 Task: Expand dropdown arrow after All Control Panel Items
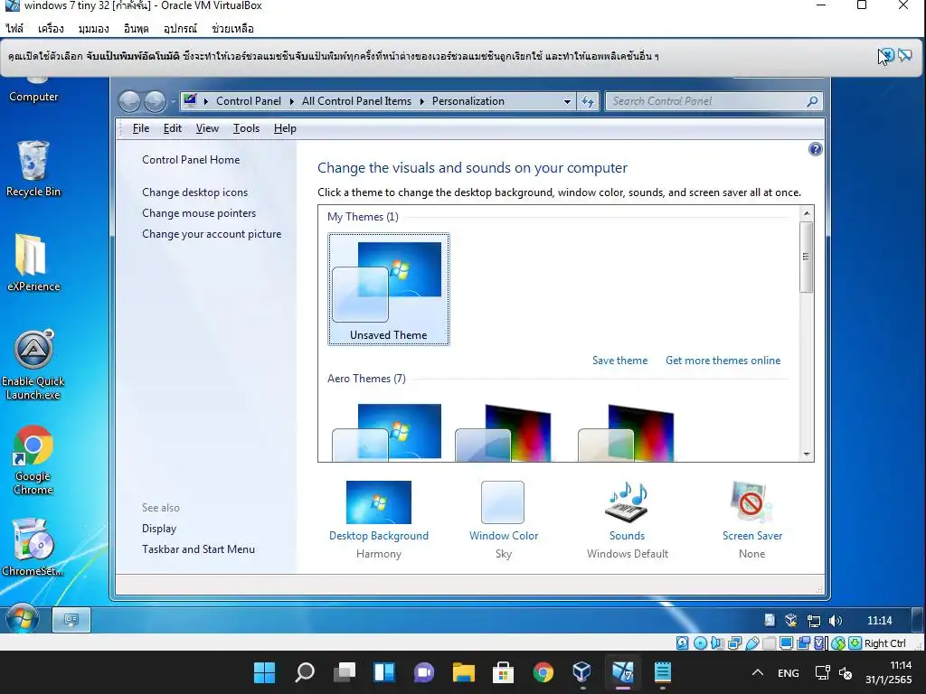click(421, 101)
